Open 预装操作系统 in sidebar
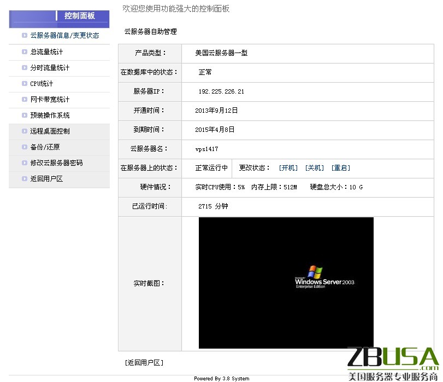This screenshot has height=382, width=443. [50, 115]
